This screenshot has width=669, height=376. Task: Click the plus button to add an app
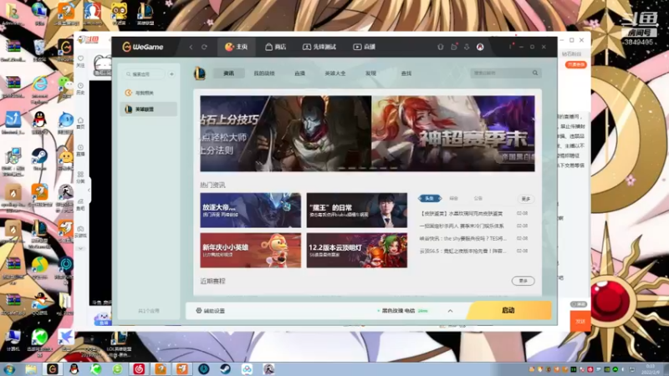[171, 74]
